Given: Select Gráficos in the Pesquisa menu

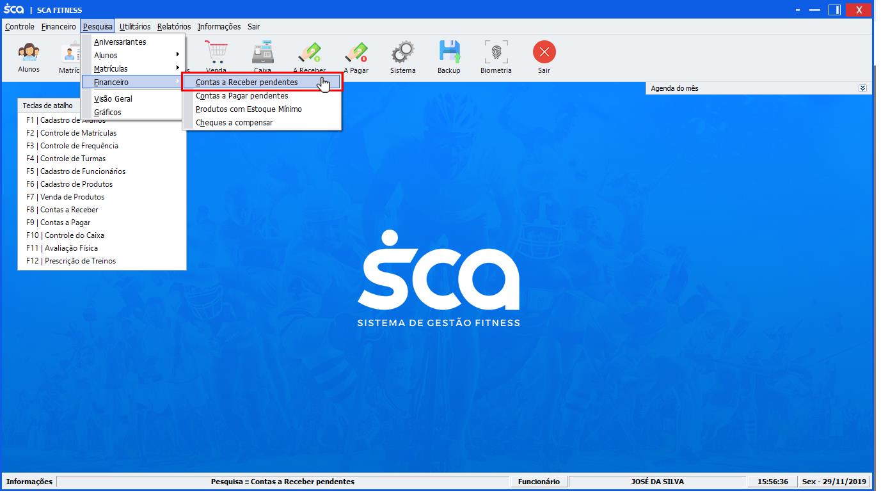Looking at the screenshot, I should point(133,113).
